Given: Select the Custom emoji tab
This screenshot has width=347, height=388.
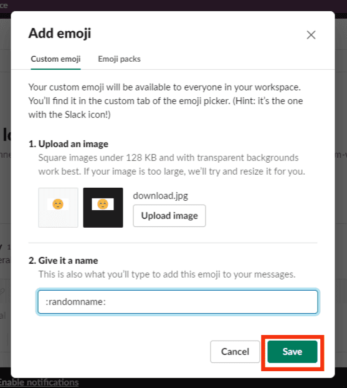Looking at the screenshot, I should (x=55, y=59).
